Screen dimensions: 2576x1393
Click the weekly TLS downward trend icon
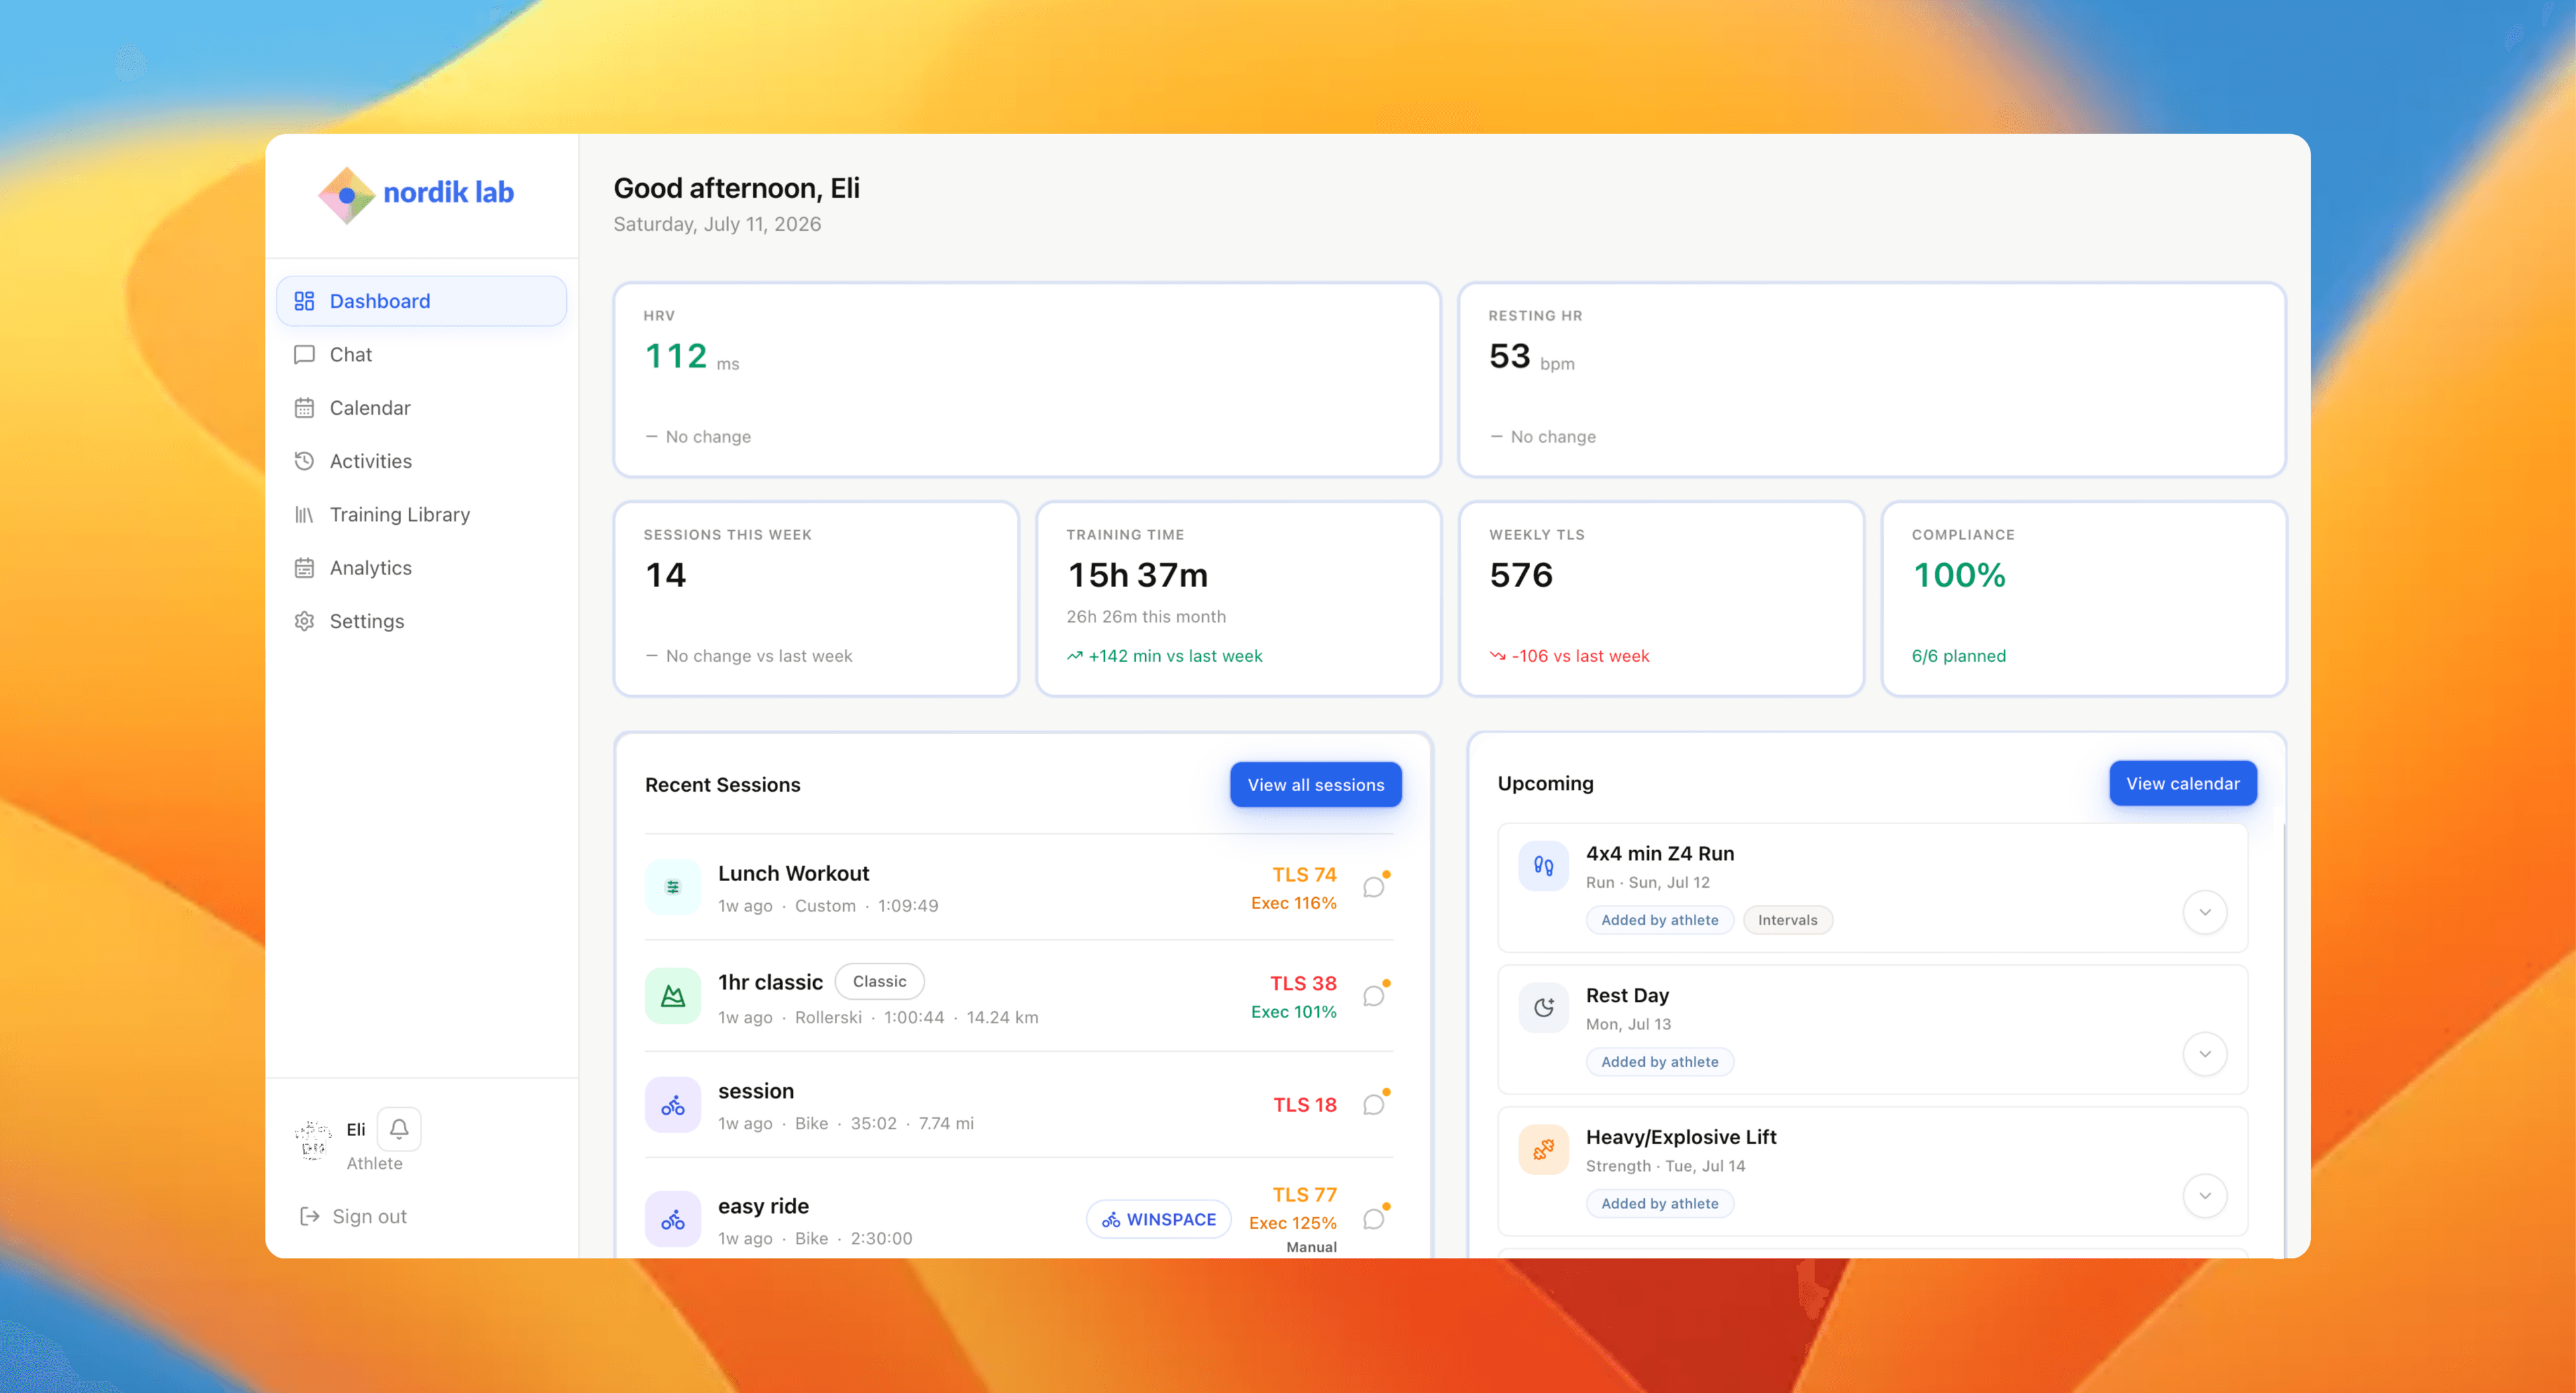coord(1497,656)
